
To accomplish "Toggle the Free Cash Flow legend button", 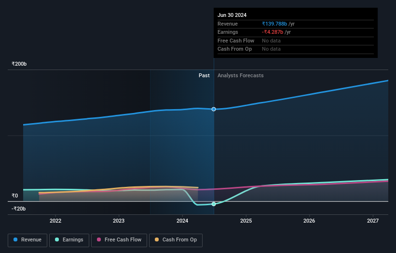I will coord(119,240).
